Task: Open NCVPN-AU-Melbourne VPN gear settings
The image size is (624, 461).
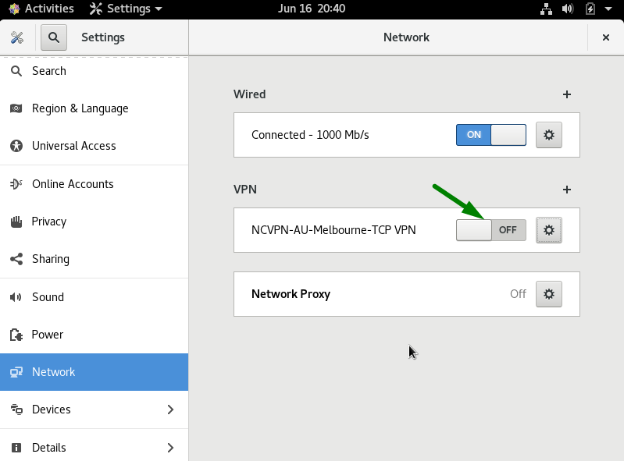Action: (548, 230)
